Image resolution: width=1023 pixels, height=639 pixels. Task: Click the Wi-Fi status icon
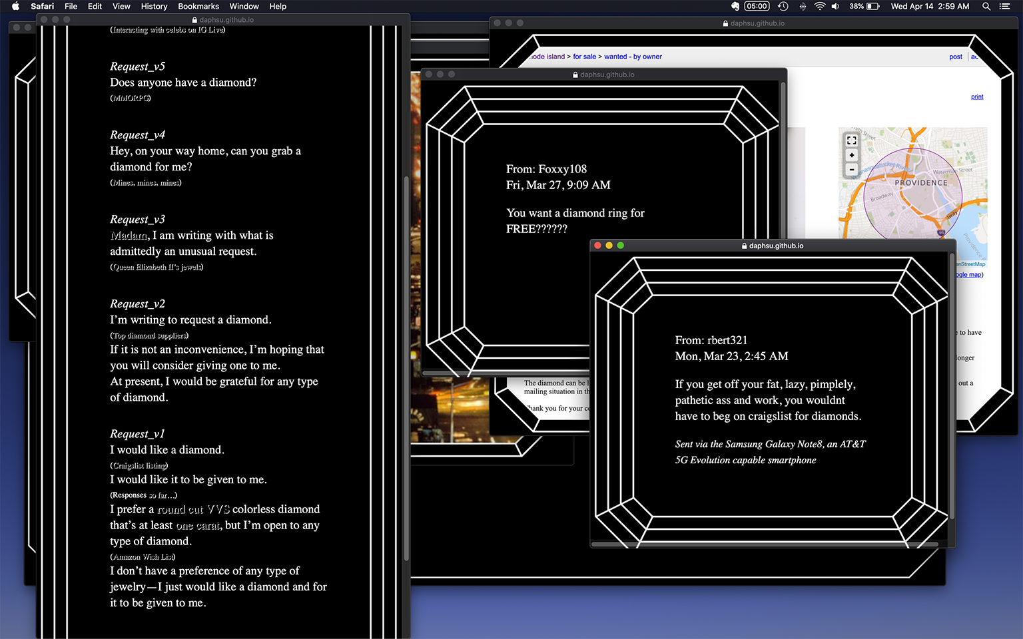819,6
